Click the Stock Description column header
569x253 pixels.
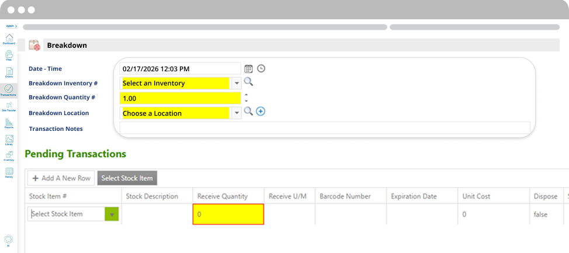pyautogui.click(x=152, y=196)
